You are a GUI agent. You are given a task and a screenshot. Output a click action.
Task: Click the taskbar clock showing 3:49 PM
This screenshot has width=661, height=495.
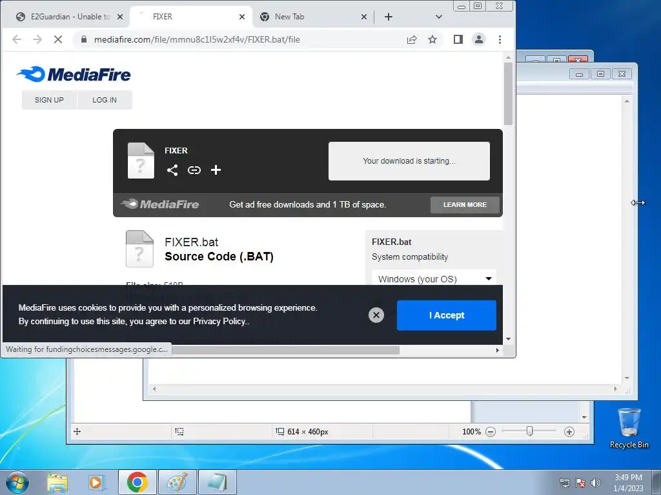tap(628, 483)
